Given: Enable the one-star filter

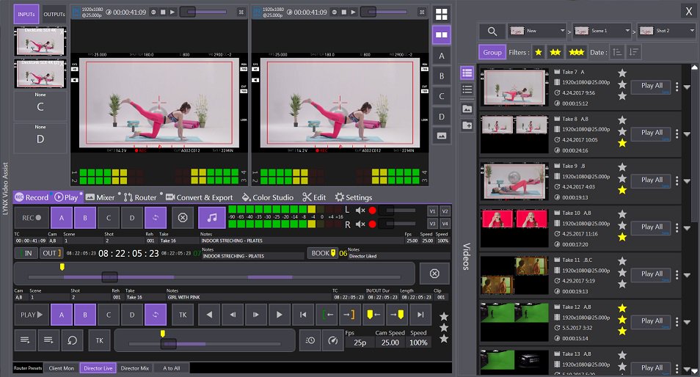Looking at the screenshot, I should [539, 52].
